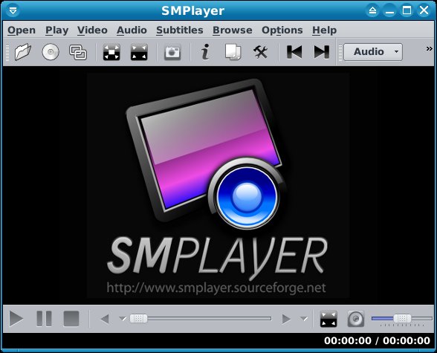
Task: Adjust the volume slider
Action: (401, 319)
